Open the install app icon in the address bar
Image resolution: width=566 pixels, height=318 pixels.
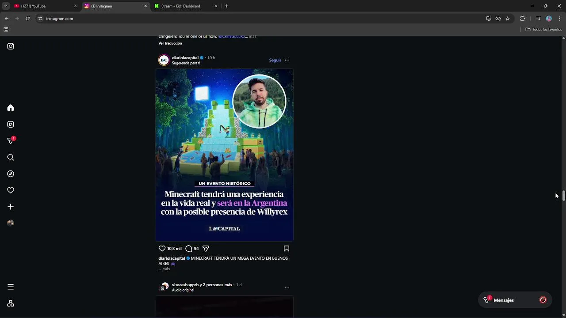point(489,19)
